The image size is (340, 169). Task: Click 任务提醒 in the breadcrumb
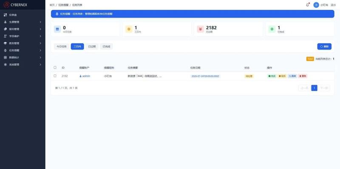click(x=63, y=5)
